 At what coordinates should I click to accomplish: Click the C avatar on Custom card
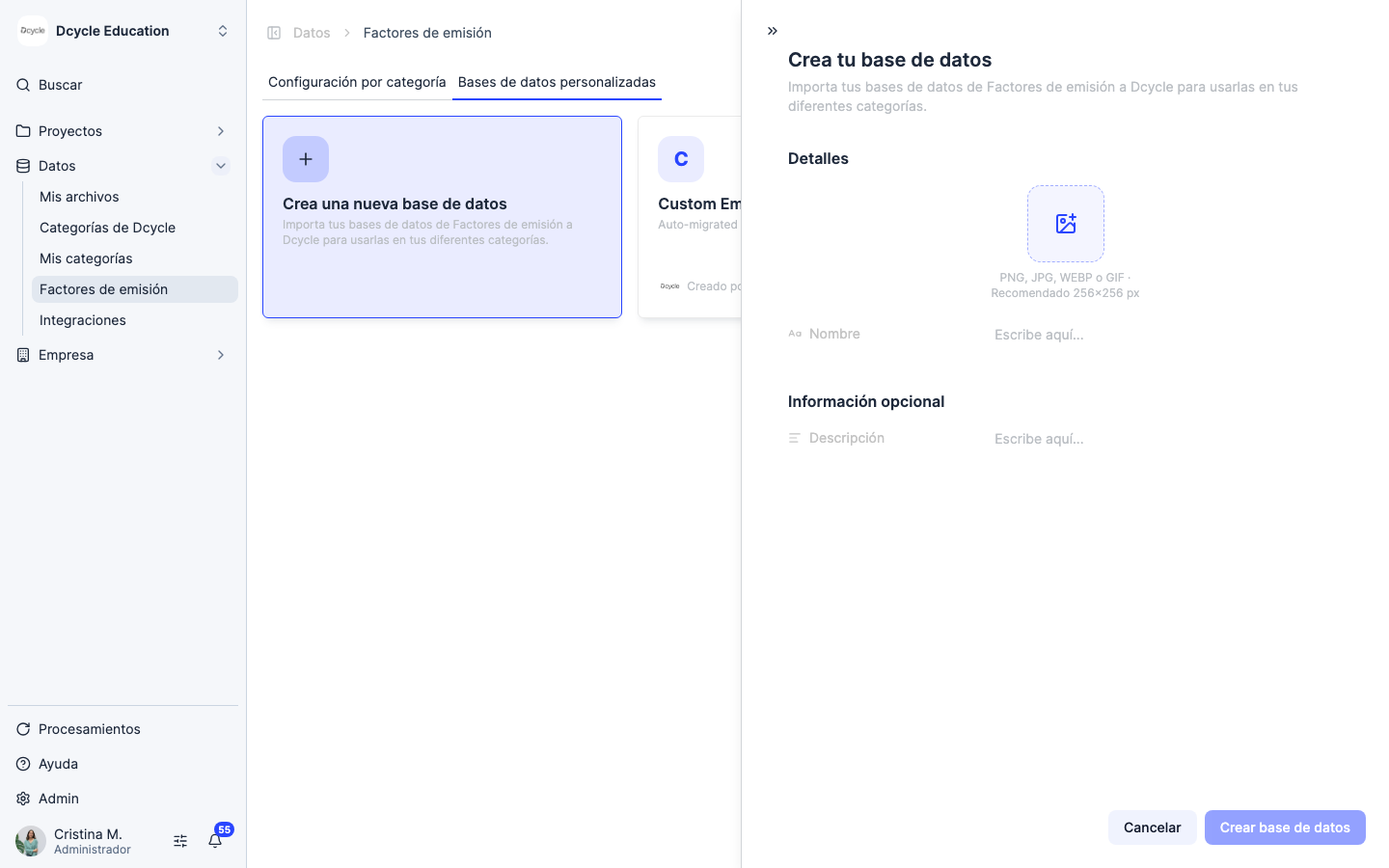click(681, 159)
